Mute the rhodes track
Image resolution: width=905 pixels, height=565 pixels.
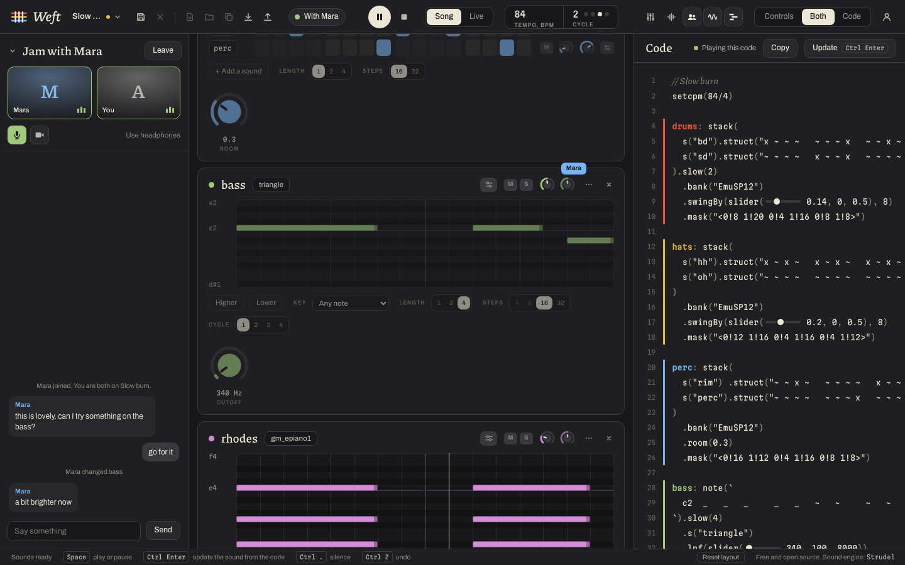click(x=510, y=438)
